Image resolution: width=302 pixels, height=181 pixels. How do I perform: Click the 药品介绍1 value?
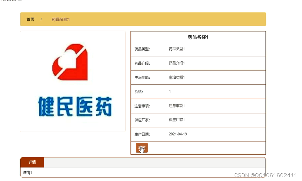click(x=177, y=63)
